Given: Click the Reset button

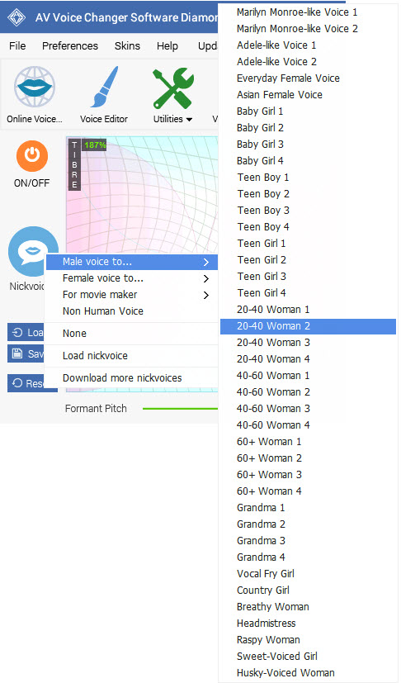Looking at the screenshot, I should click(x=26, y=383).
